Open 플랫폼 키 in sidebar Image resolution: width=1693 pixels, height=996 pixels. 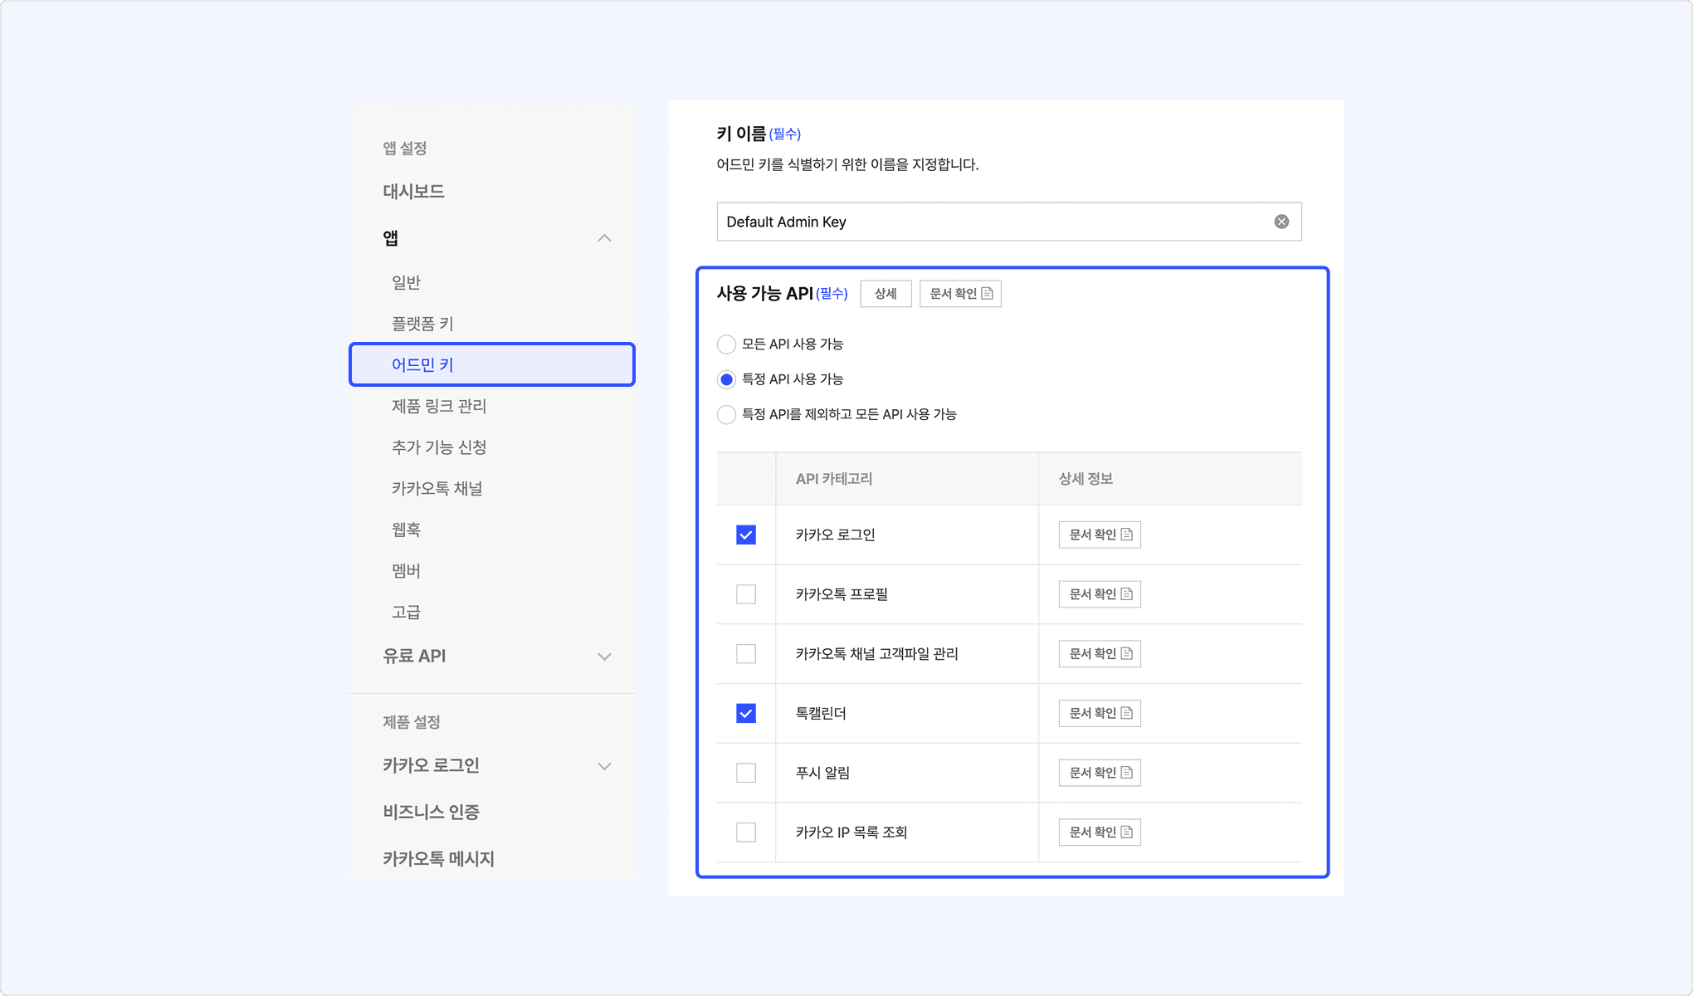click(x=422, y=324)
